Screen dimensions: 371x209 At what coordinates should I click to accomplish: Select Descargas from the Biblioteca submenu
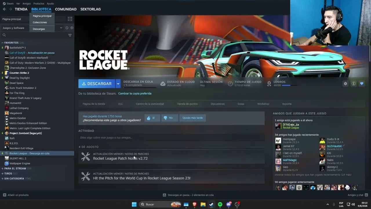pos(39,29)
